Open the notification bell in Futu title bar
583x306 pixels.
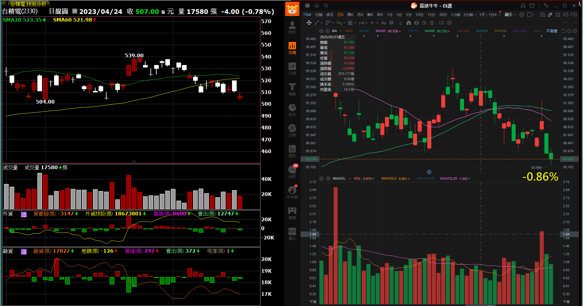click(317, 6)
